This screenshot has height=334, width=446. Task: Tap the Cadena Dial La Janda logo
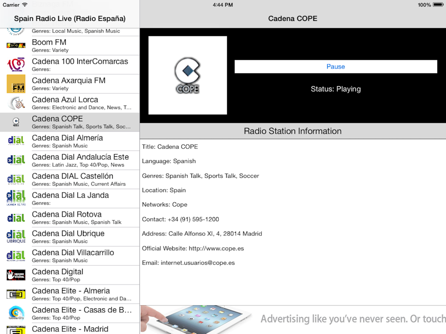(16, 198)
